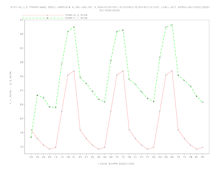
Task: Click the green circle marker at hour 21 peak
Action: tap(74, 27)
